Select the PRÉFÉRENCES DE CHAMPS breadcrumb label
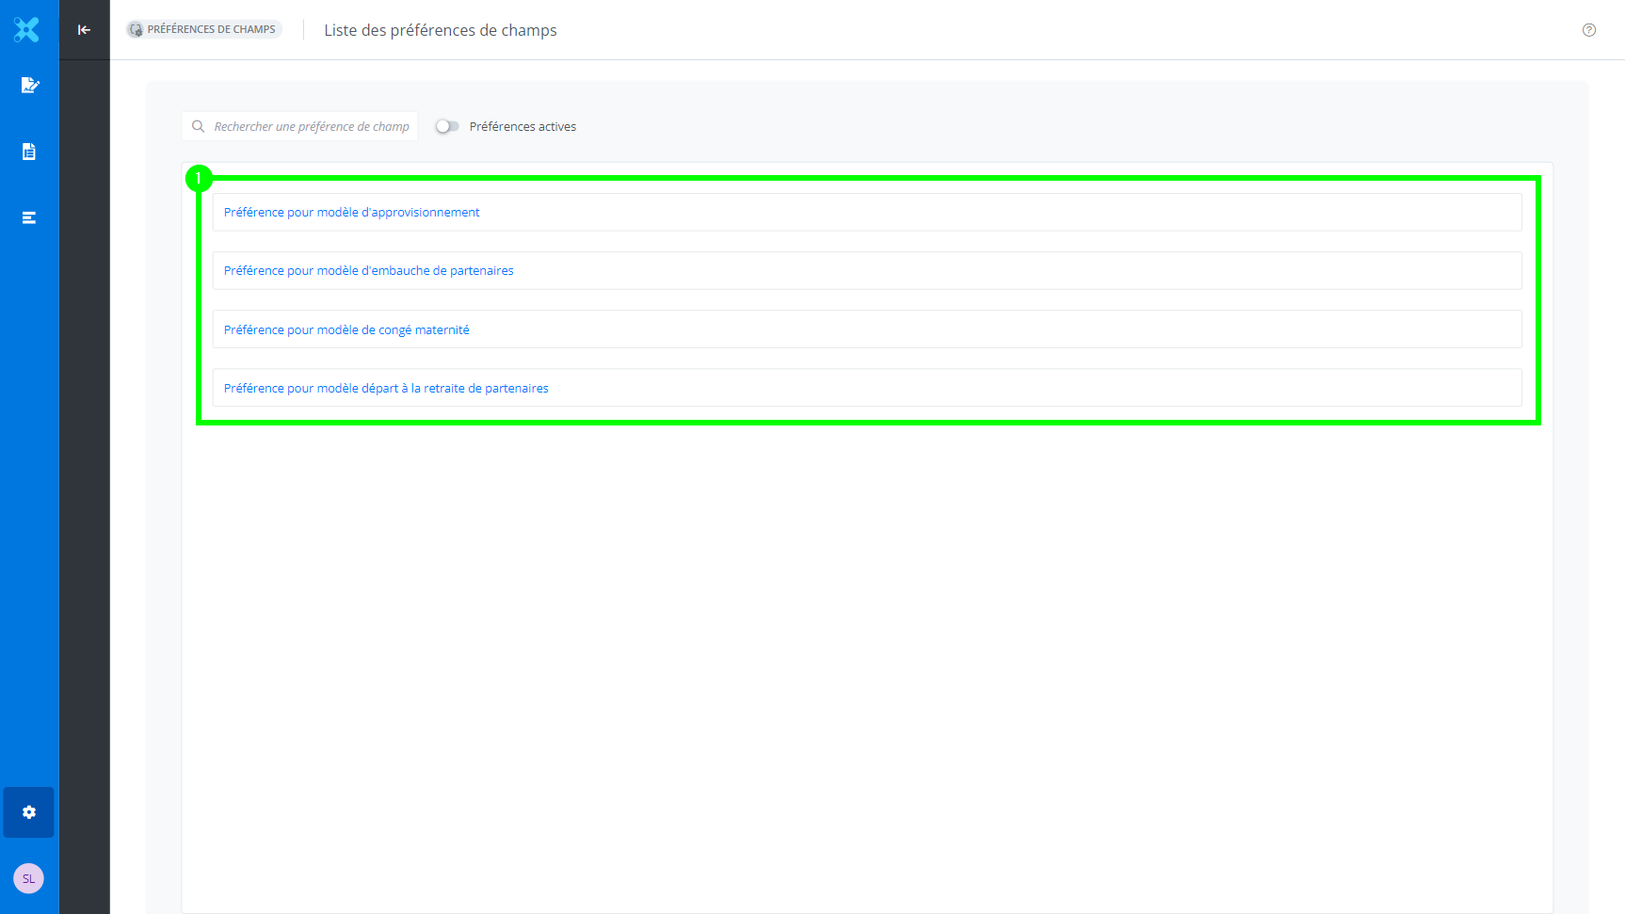Image resolution: width=1625 pixels, height=914 pixels. coord(212,30)
